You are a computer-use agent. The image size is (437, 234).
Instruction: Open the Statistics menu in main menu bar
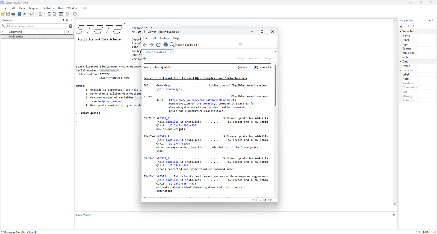coord(49,8)
